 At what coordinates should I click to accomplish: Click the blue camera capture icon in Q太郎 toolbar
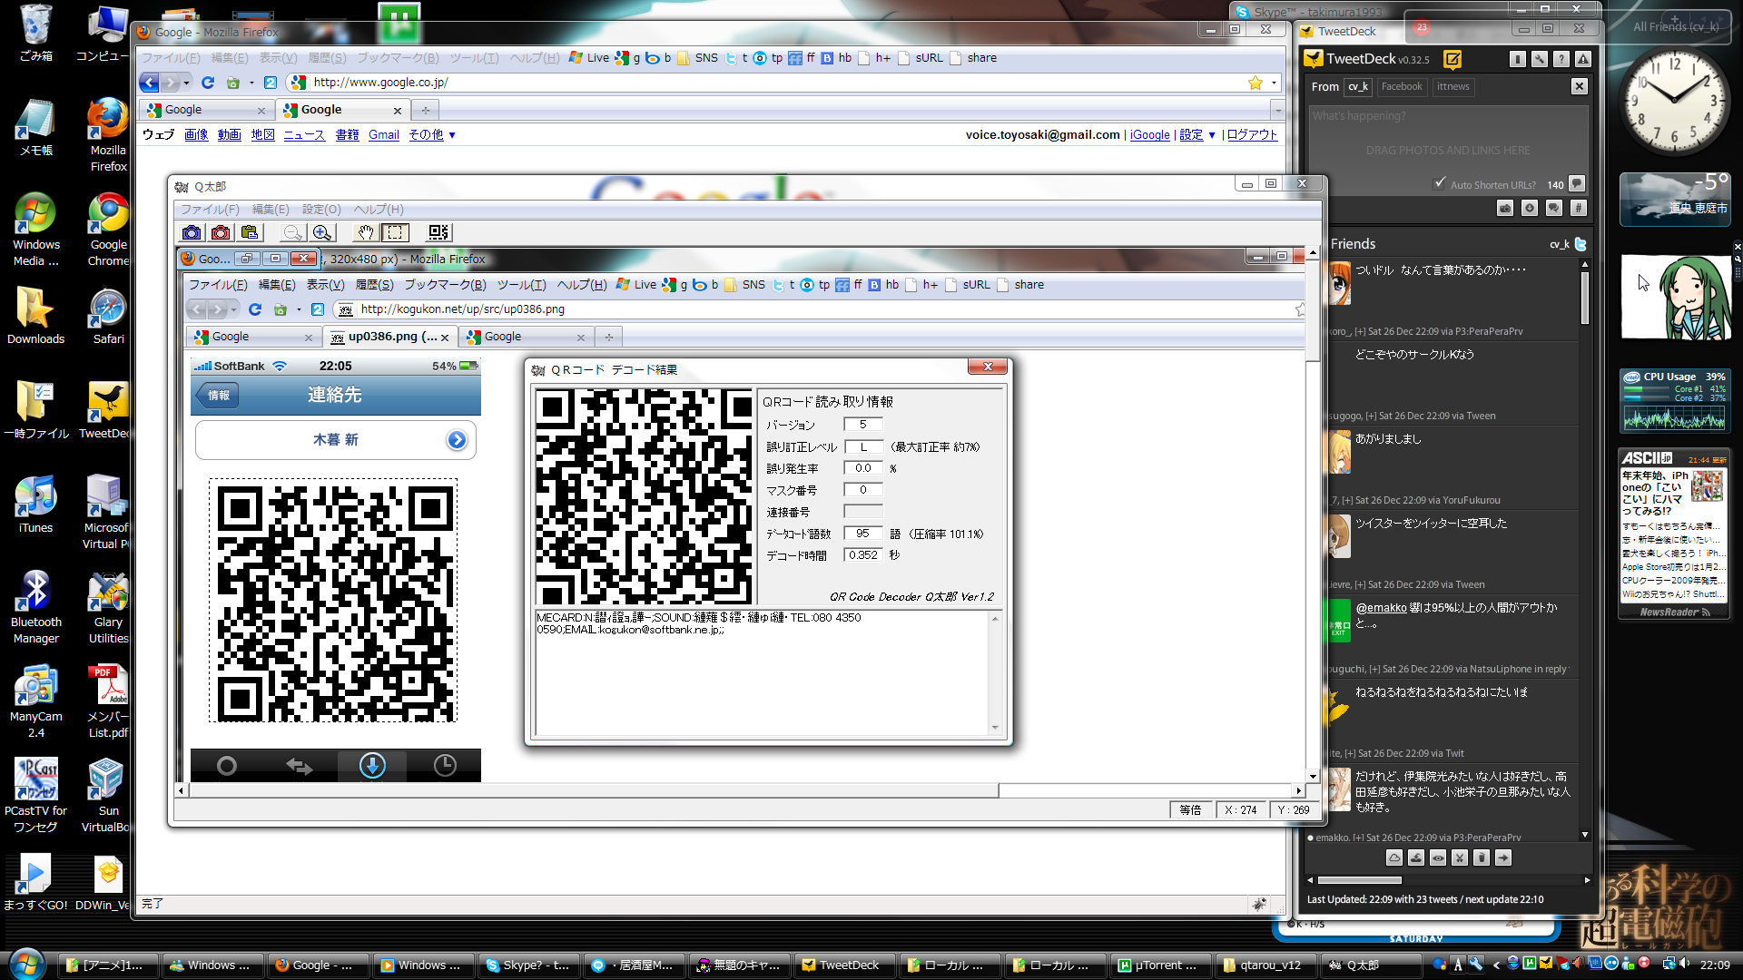coord(192,233)
